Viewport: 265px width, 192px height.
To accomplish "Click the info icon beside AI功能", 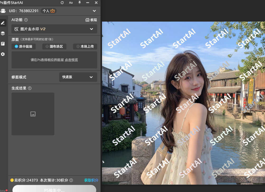I will tap(26, 20).
